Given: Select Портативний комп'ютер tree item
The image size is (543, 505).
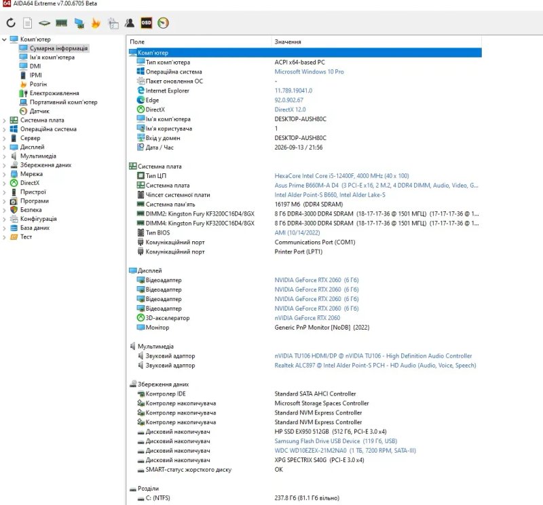Looking at the screenshot, I should point(63,103).
